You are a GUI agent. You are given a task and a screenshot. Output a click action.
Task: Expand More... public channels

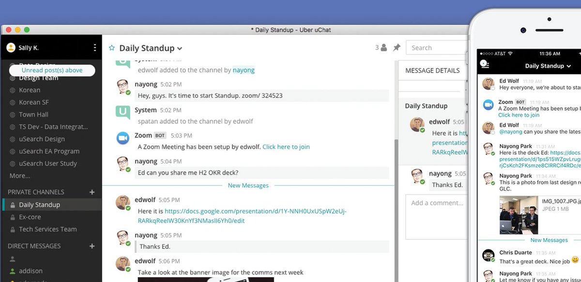coord(20,176)
